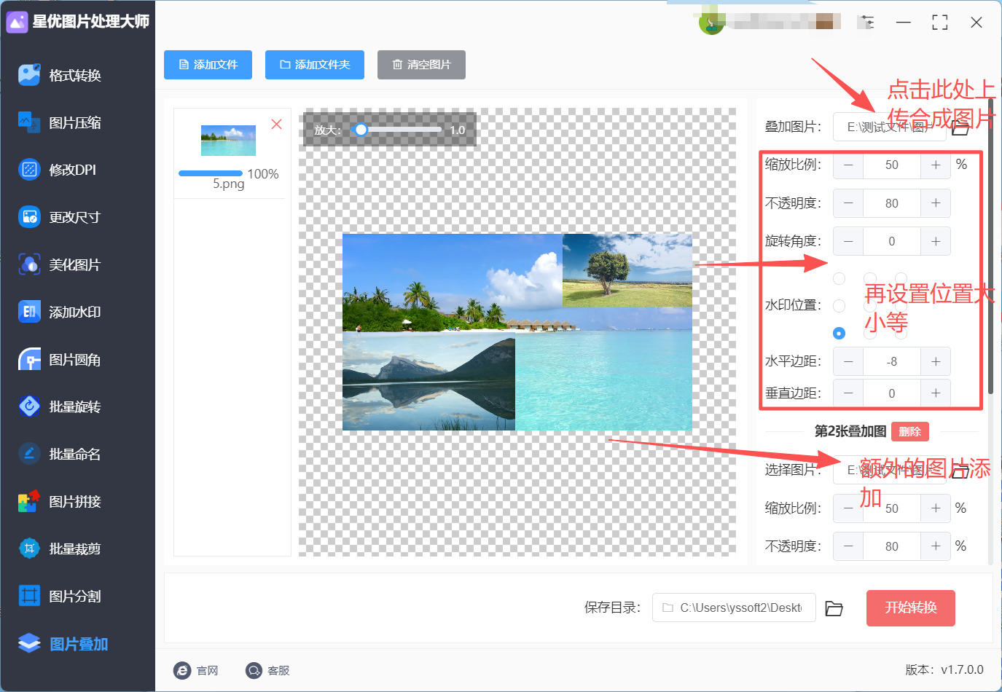Increase the 水平边距 value
This screenshot has height=692, width=1002.
936,361
